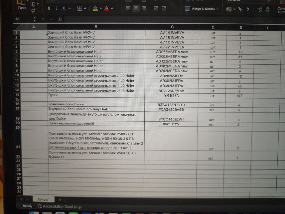Viewport: 285px width, 214px height.
Task: Open the Merge & Centre dropdown arrow
Action: (217, 9)
